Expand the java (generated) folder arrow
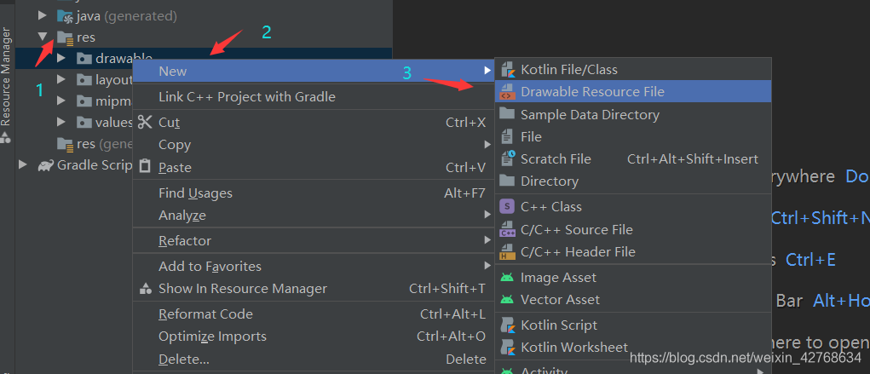This screenshot has width=870, height=374. pyautogui.click(x=43, y=15)
